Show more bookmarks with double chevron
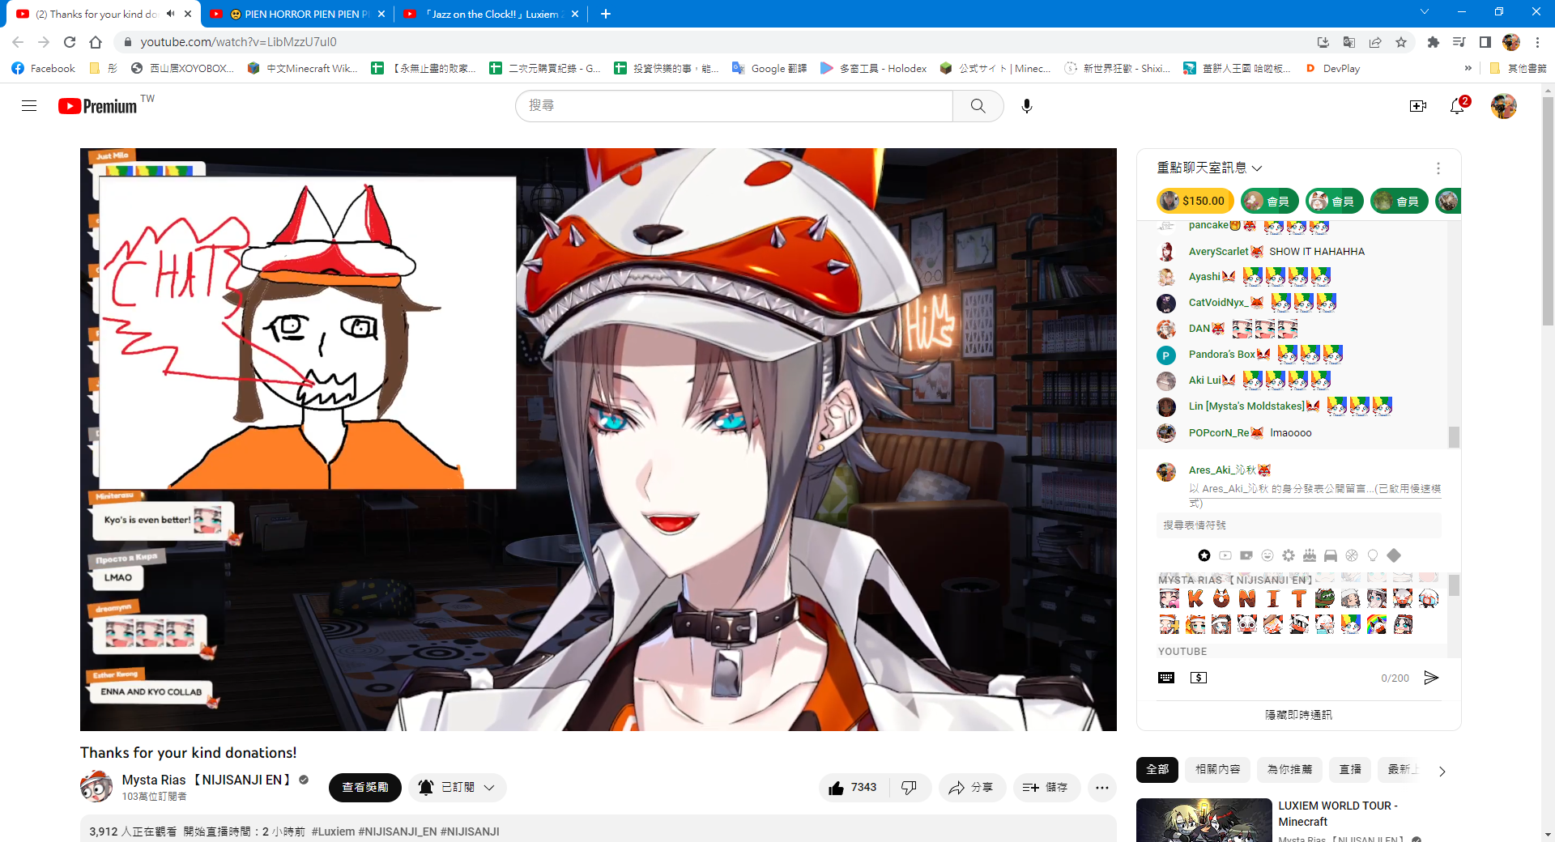 click(x=1468, y=69)
